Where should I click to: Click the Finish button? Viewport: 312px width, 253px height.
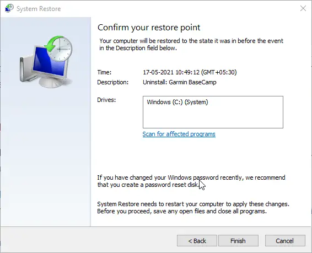pyautogui.click(x=238, y=241)
